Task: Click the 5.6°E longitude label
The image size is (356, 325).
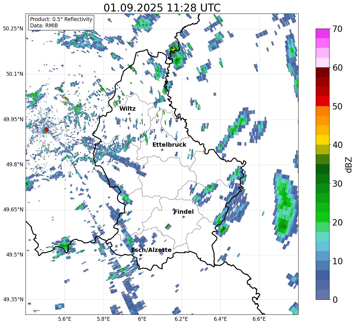Action: point(64,319)
